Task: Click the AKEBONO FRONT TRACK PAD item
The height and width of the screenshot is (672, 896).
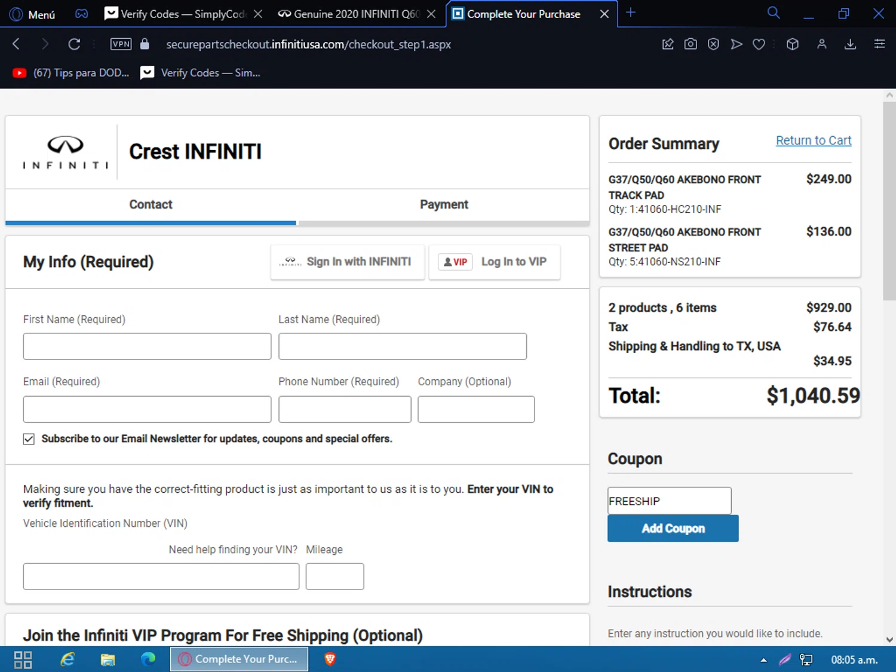Action: pos(685,187)
